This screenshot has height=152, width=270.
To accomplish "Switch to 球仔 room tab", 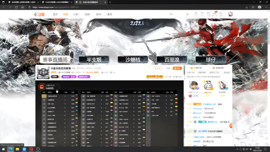I will pyautogui.click(x=211, y=60).
